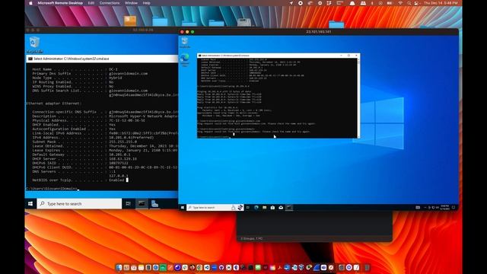Click the Wi-Fi icon in the menu bar
The width and height of the screenshot is (487, 274).
coord(400,3)
